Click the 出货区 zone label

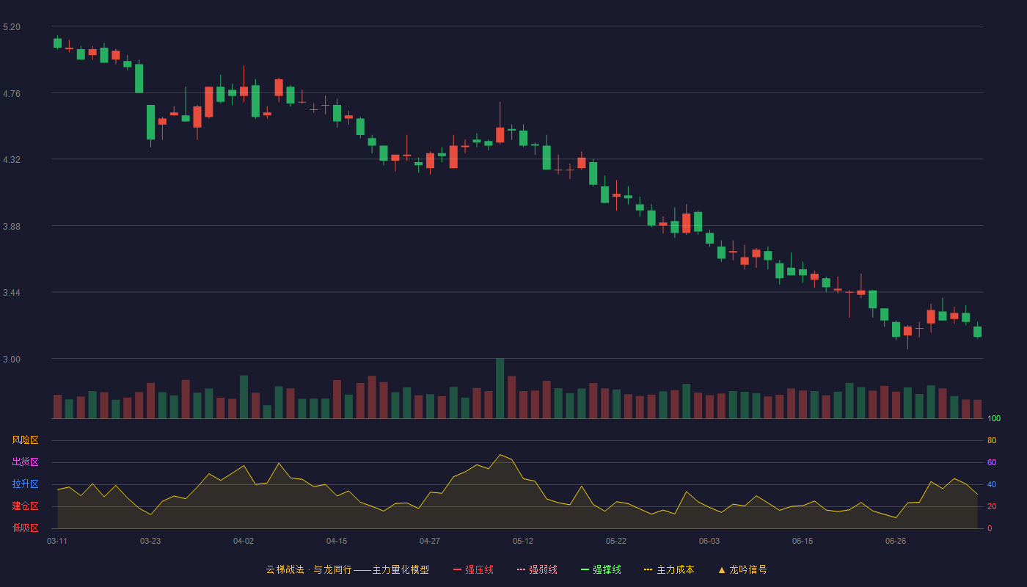(25, 462)
